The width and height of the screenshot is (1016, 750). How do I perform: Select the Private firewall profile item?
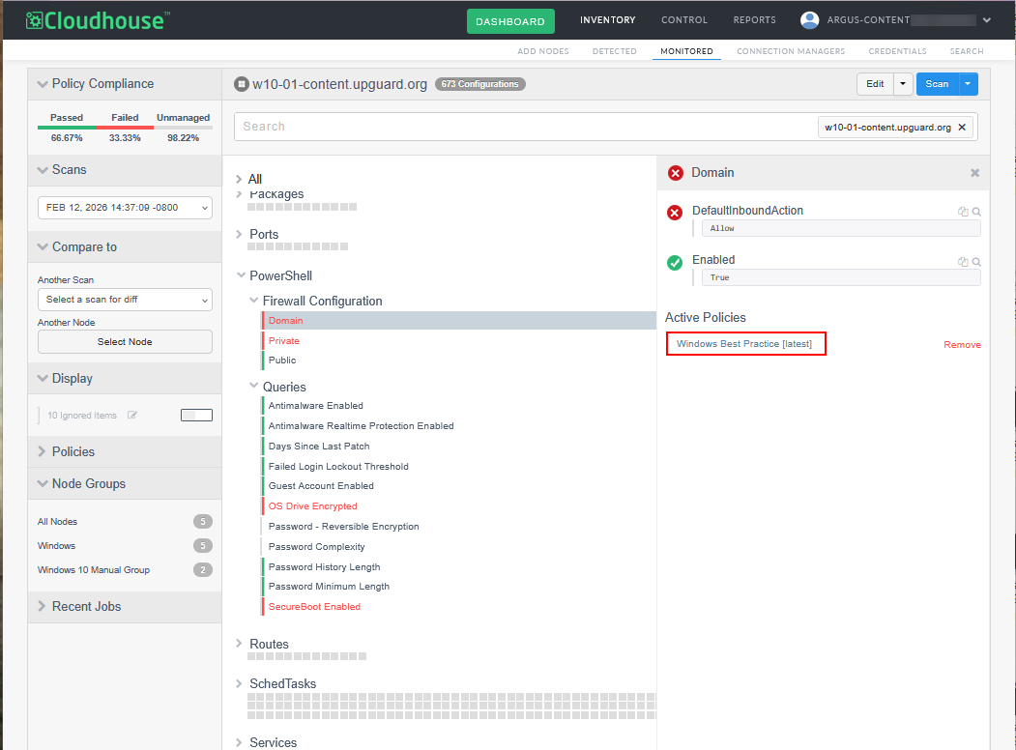tap(284, 340)
